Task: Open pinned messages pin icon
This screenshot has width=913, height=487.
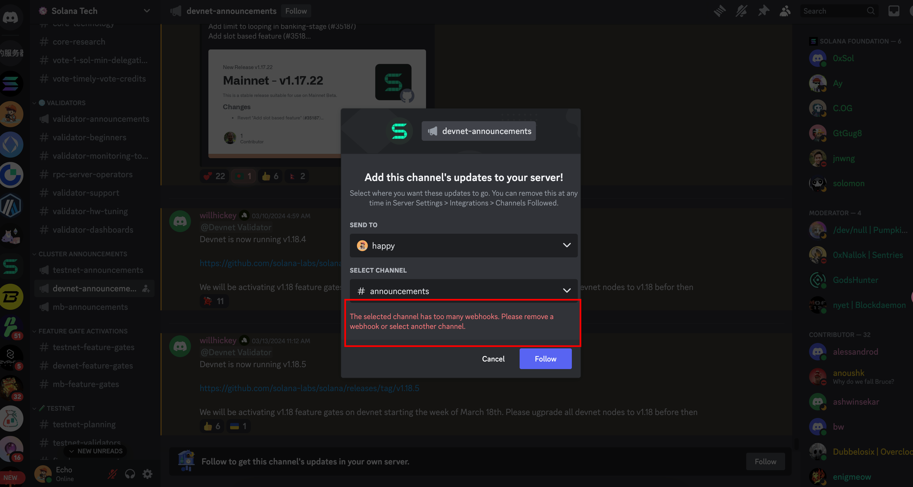Action: click(763, 11)
